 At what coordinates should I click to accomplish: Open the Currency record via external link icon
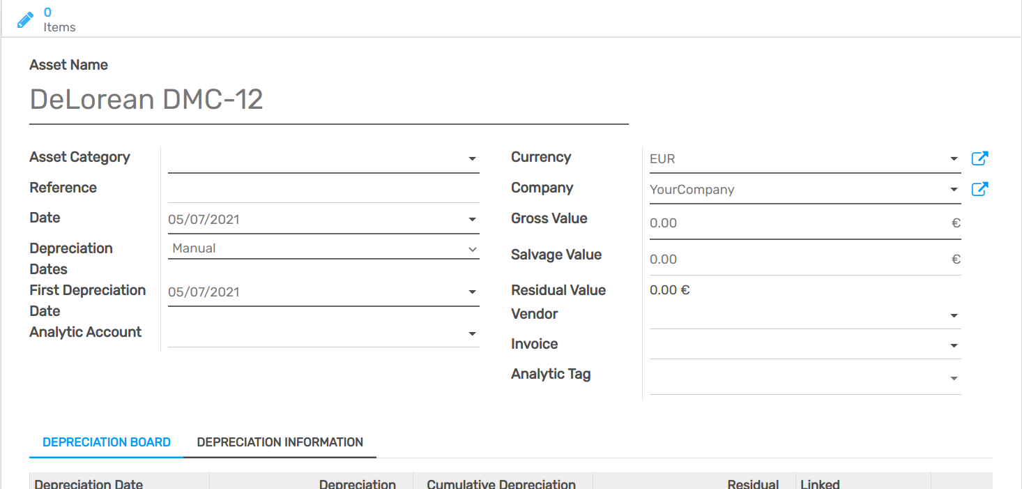tap(979, 158)
